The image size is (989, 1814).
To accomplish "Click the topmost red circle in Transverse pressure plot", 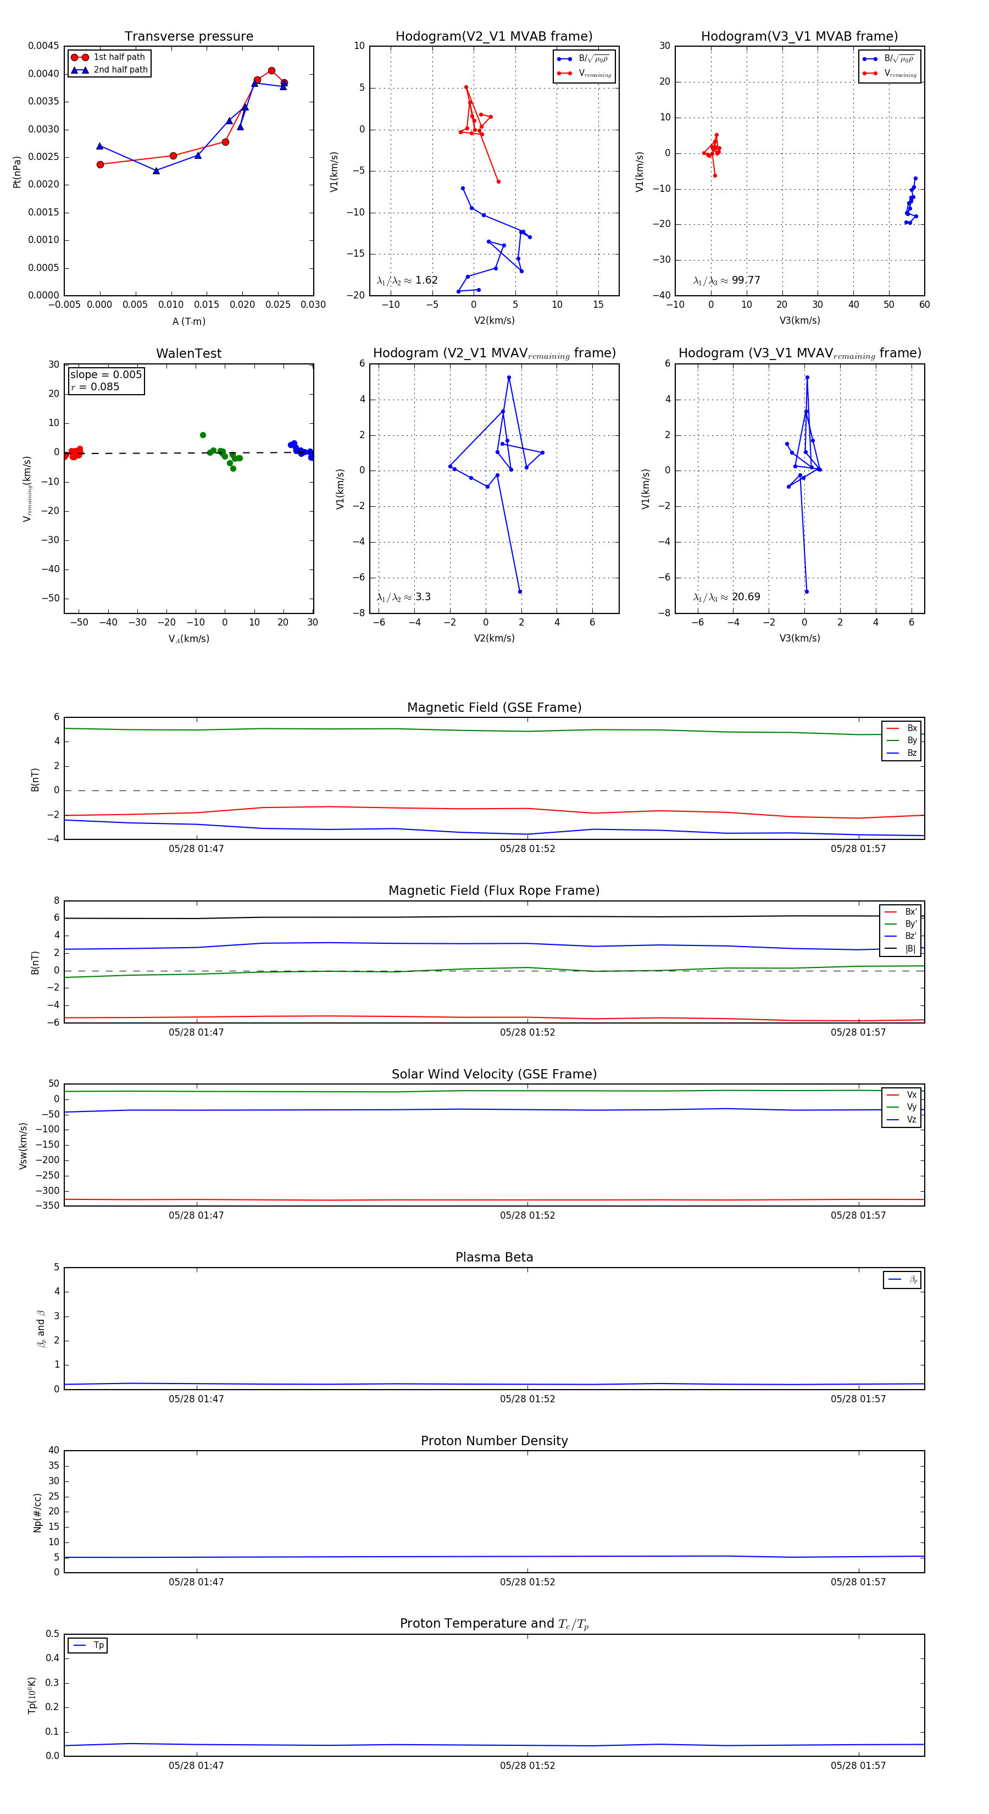I will [x=272, y=70].
